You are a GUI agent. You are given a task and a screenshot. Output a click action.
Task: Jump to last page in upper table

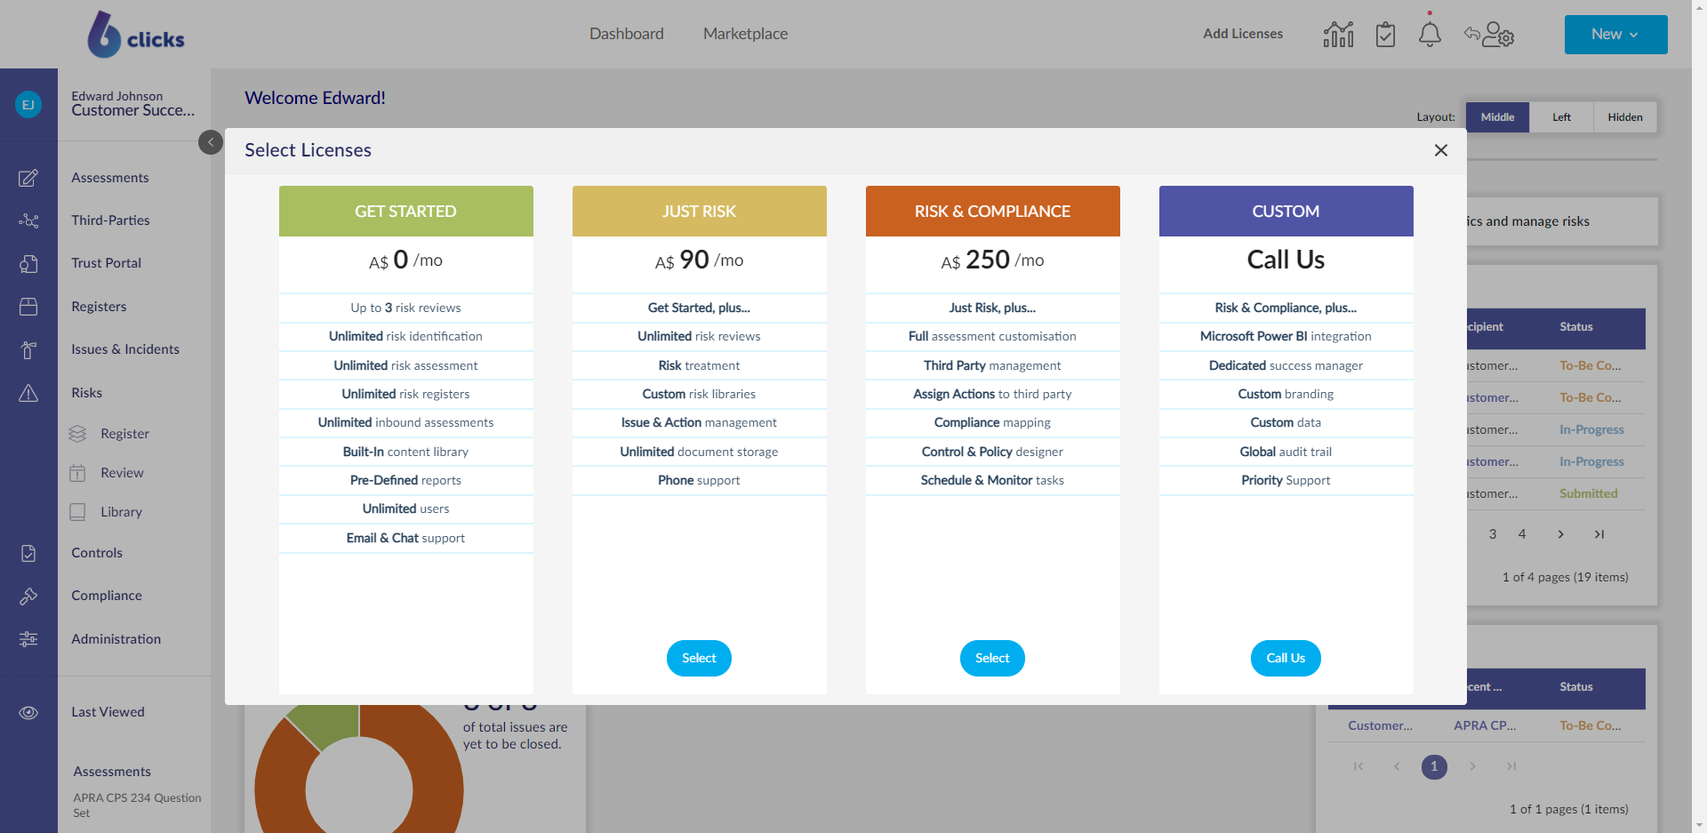point(1599,534)
